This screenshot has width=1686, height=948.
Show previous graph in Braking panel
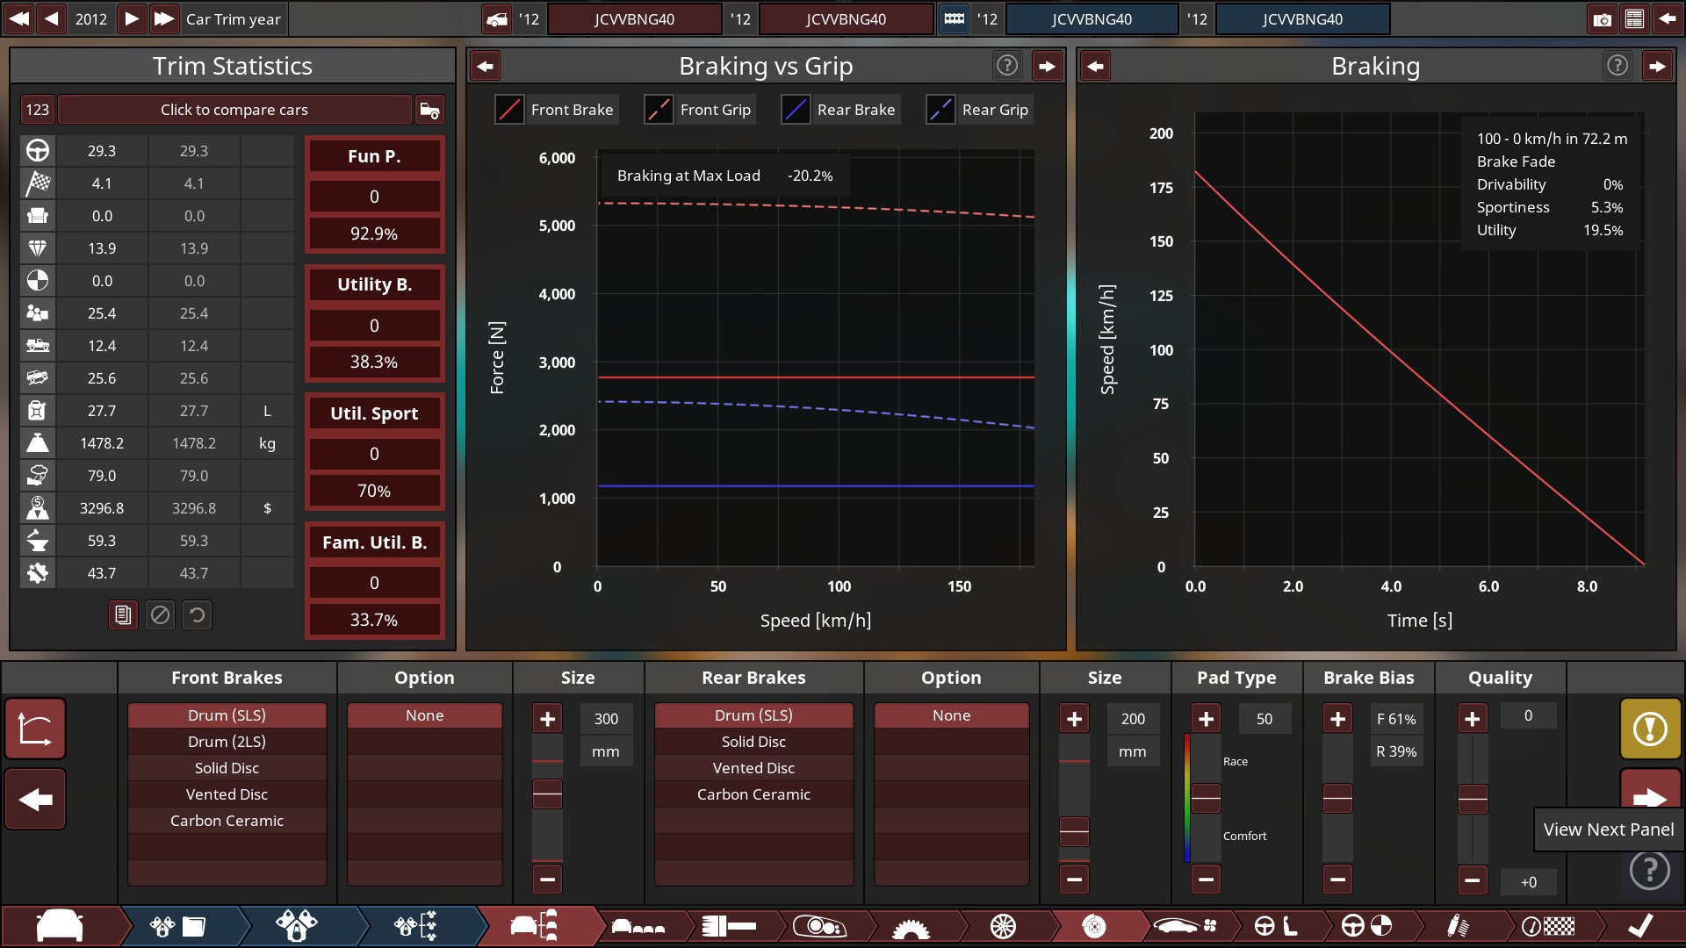(x=1096, y=66)
